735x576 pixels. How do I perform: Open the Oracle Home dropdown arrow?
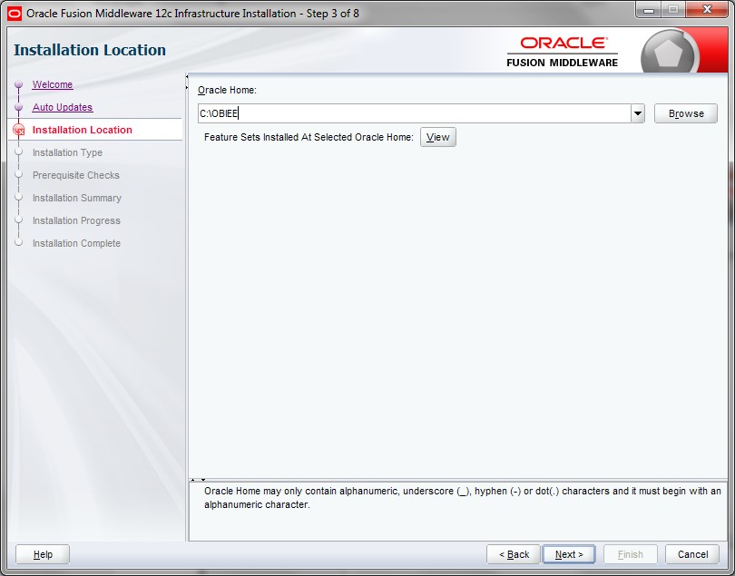[x=638, y=113]
